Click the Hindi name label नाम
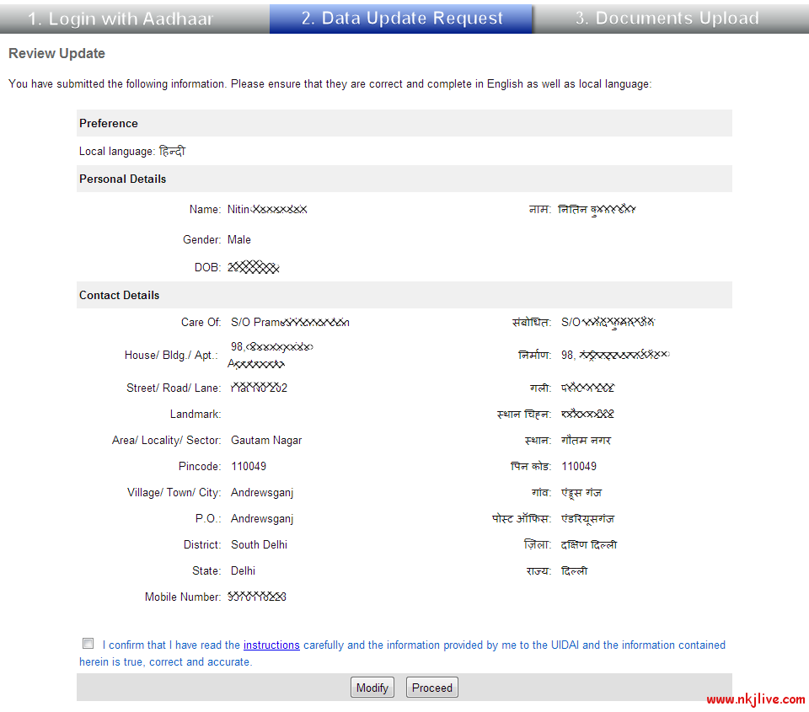 click(540, 210)
